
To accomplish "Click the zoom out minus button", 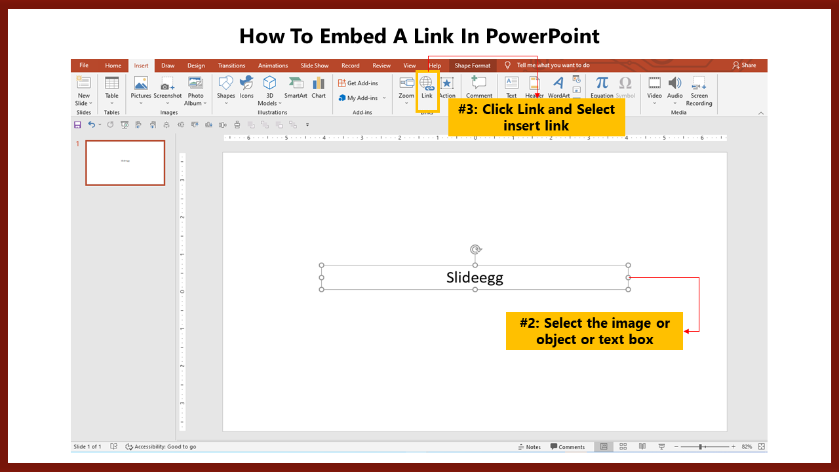I will pos(676,446).
